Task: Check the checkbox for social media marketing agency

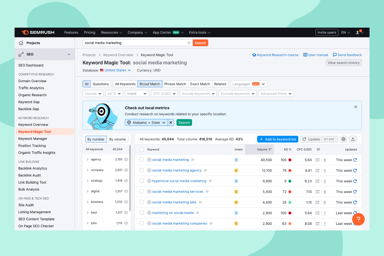Action: (142, 170)
